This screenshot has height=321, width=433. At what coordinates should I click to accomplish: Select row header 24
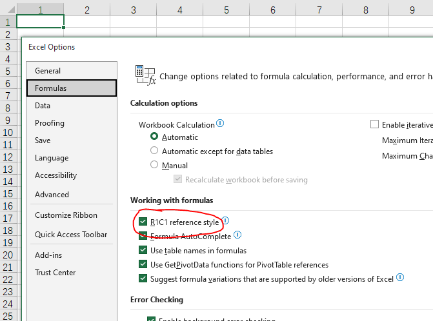click(8, 304)
